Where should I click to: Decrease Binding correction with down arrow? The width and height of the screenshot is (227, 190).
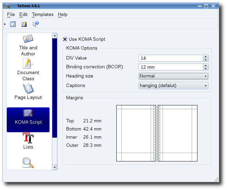pos(206,69)
